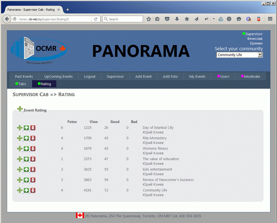Expand plus icon for Rila Monastery row
This screenshot has height=223, width=277.
pos(20,138)
